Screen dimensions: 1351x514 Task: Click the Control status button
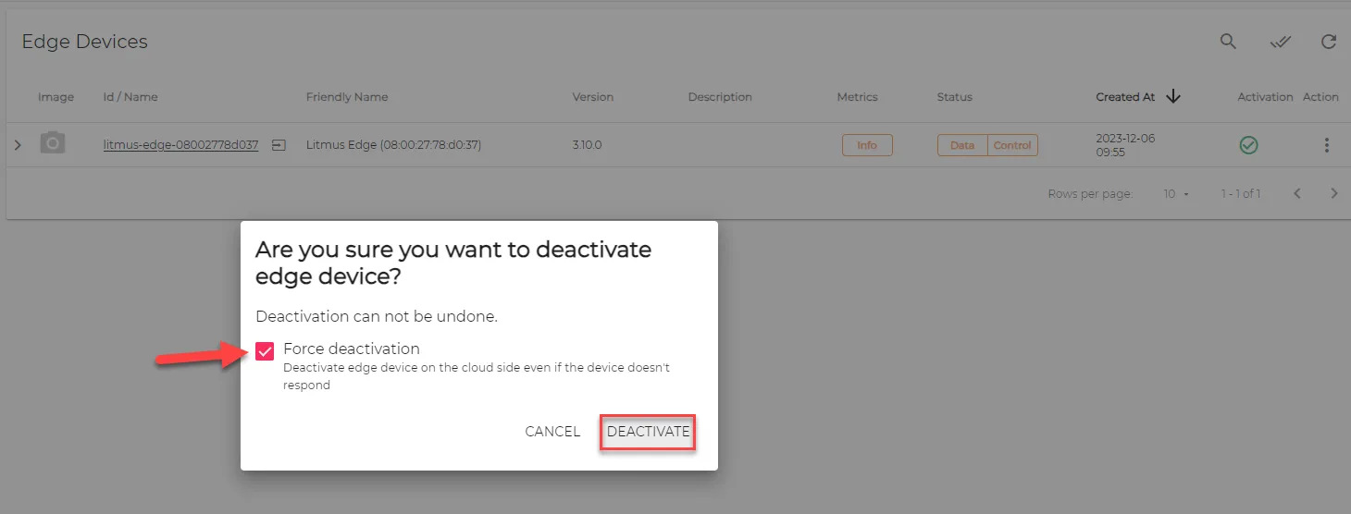[1012, 145]
